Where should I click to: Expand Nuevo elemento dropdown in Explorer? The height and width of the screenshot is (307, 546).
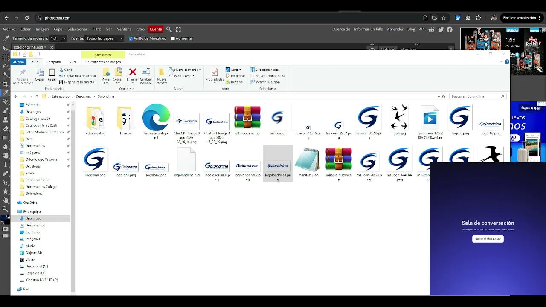point(185,70)
